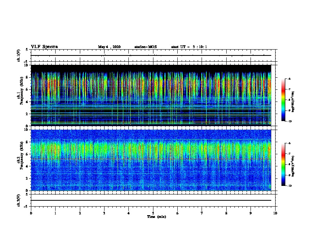This screenshot has height=239, width=310.
Task: Click the "-10" label on ch.2 colorbar
Action: [289, 186]
